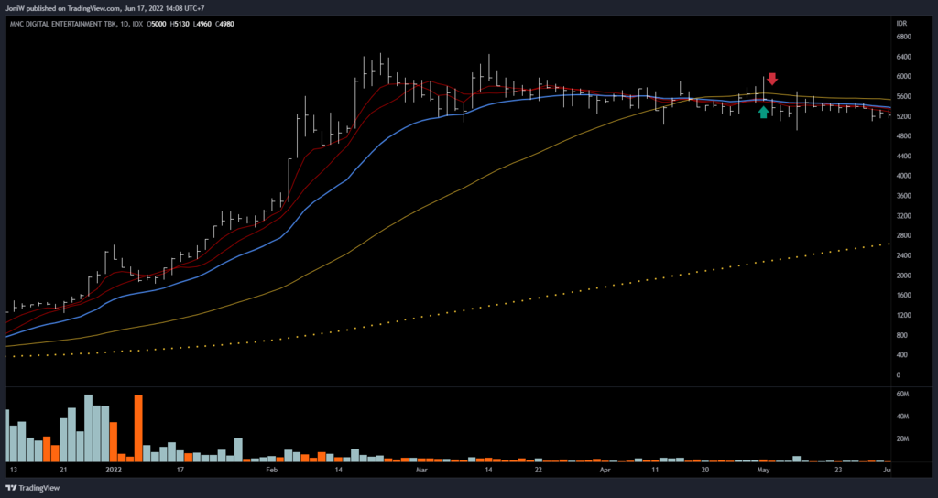Click the 6800 price axis label
The image size is (938, 498).
(904, 38)
